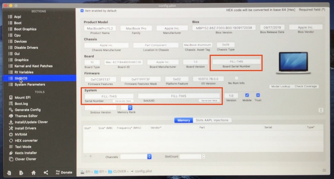Click the Smbios Version field
Viewport: 334px width, 179px height.
100,108
